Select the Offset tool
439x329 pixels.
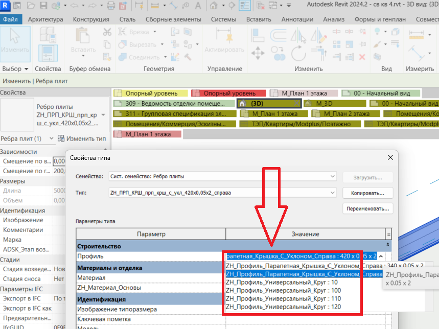point(278,35)
